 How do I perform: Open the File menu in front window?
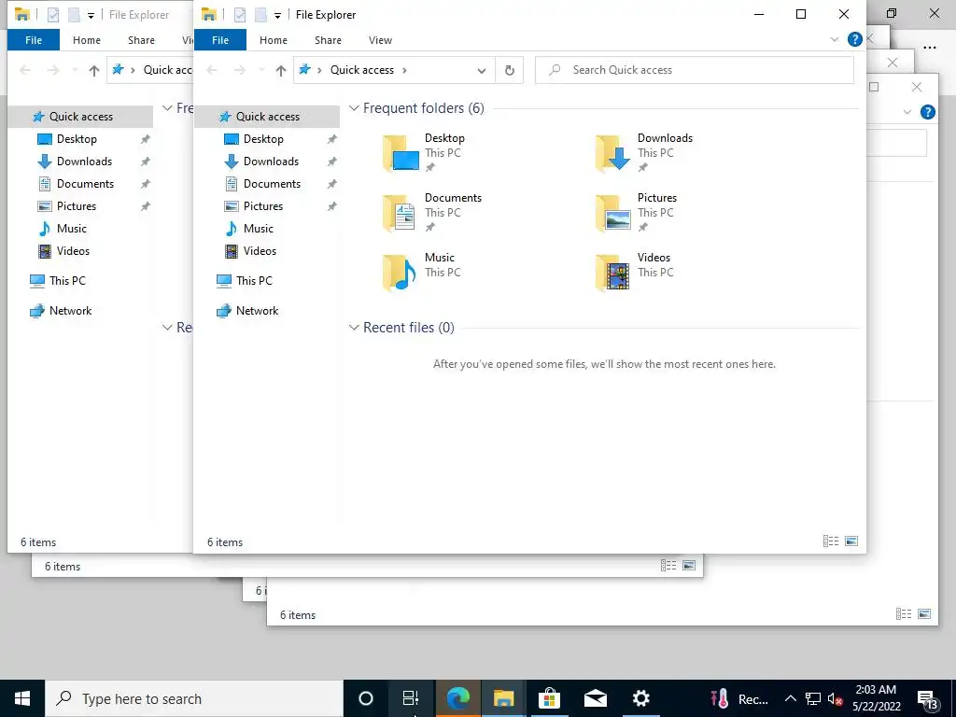220,40
